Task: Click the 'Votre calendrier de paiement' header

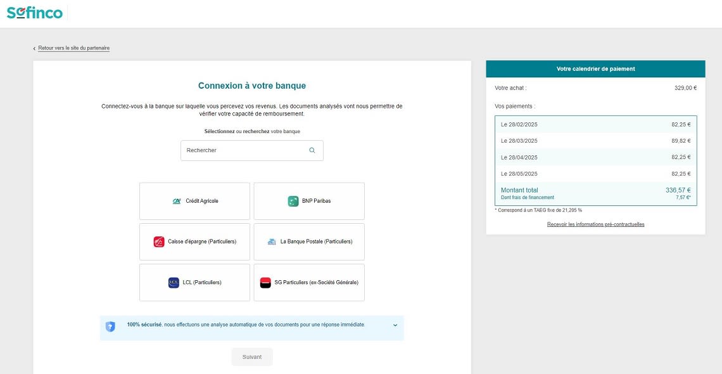Action: pos(595,68)
